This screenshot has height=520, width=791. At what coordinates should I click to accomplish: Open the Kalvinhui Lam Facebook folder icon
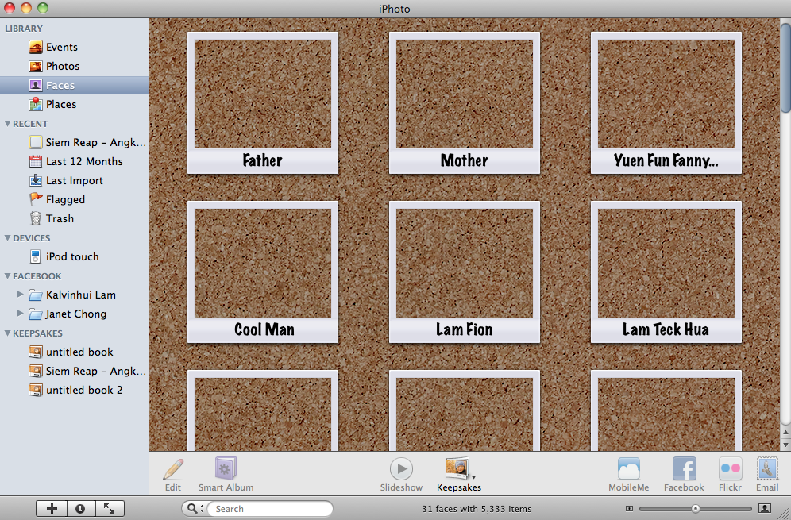click(35, 295)
